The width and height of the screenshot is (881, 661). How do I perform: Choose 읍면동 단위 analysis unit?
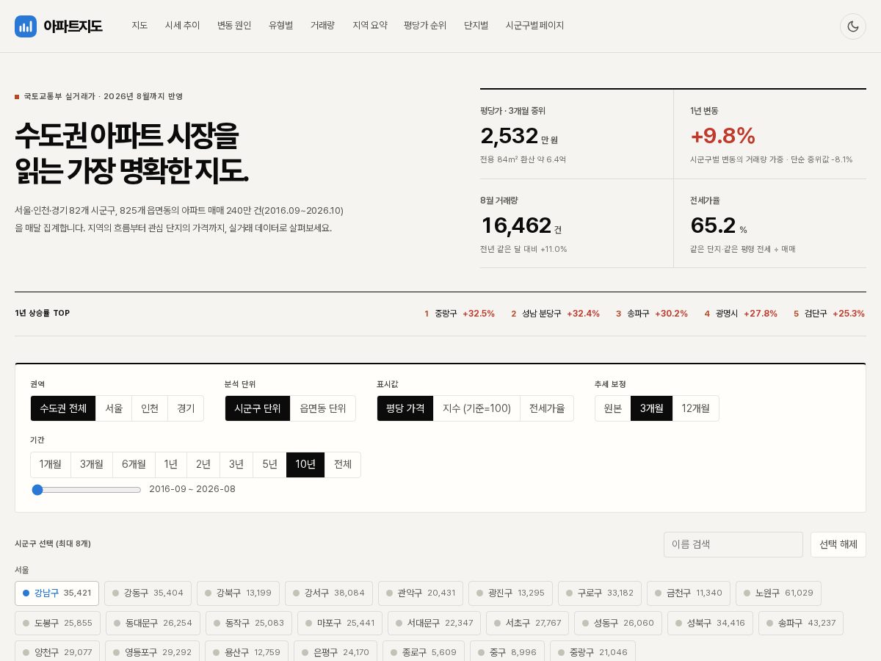tap(323, 408)
